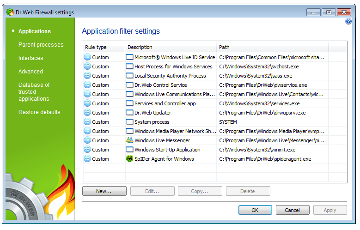
Task: Sort by the Description column header
Action: click(x=171, y=47)
